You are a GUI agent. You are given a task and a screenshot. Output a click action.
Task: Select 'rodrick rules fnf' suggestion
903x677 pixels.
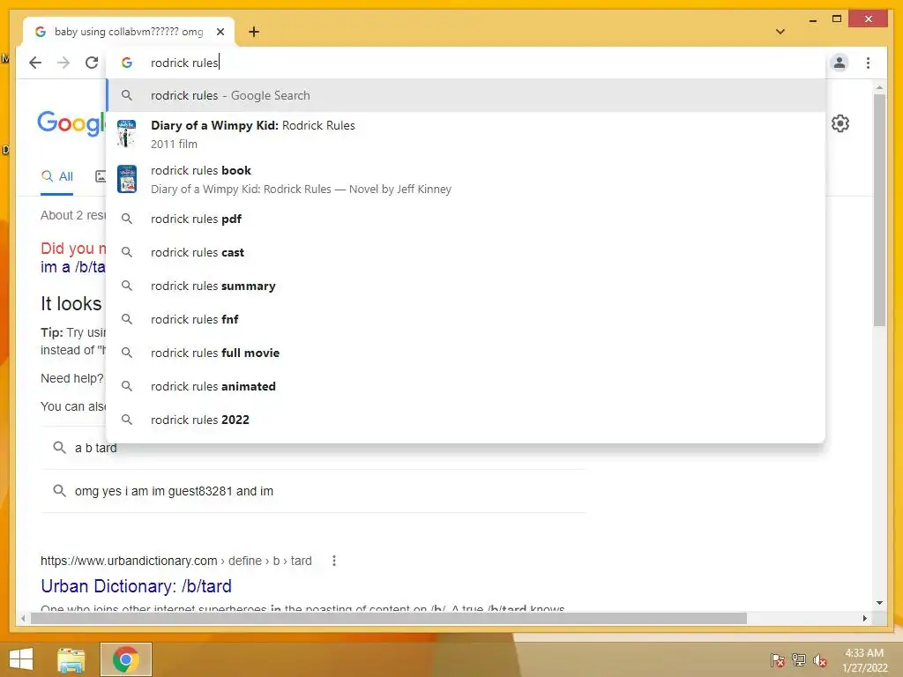click(466, 319)
